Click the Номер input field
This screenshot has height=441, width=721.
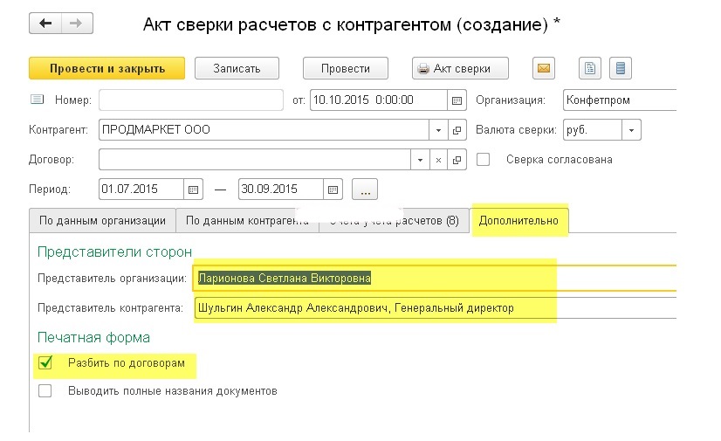coord(191,100)
